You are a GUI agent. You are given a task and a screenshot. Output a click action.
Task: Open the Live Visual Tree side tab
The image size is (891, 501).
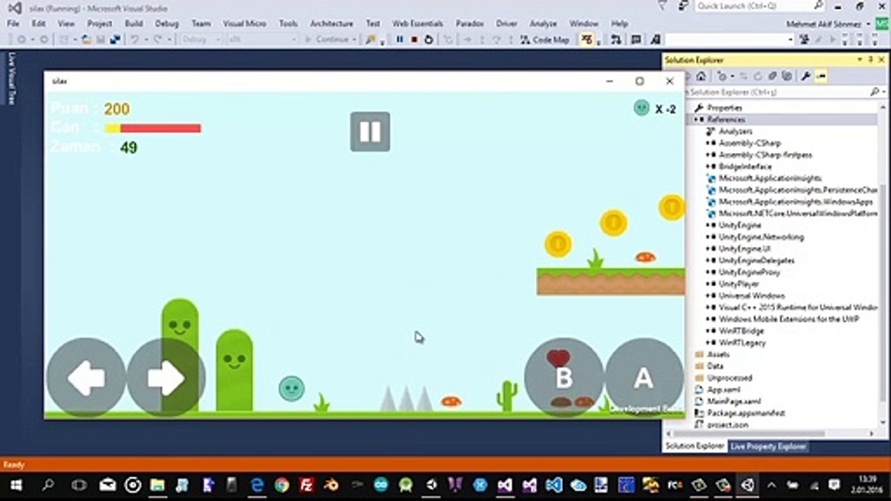pyautogui.click(x=12, y=78)
